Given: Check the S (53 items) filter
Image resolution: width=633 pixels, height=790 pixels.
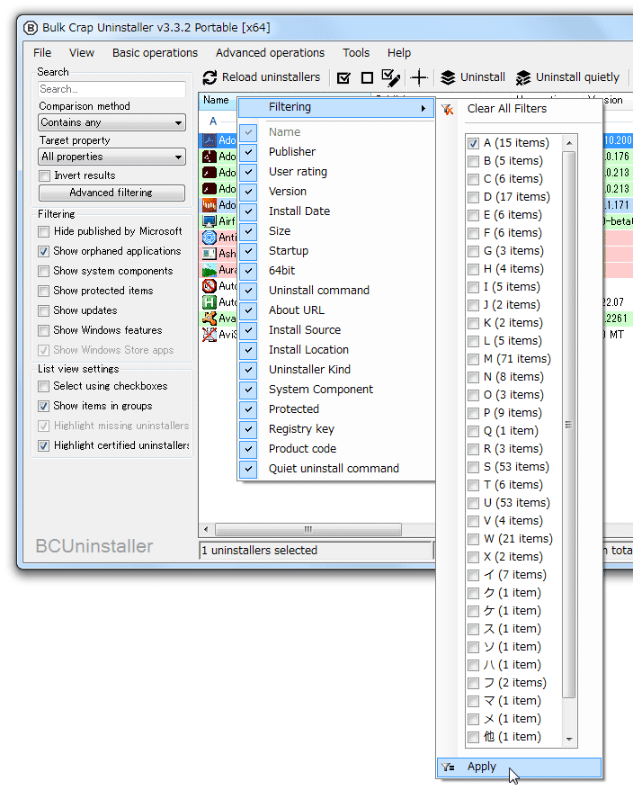Looking at the screenshot, I should (x=473, y=468).
